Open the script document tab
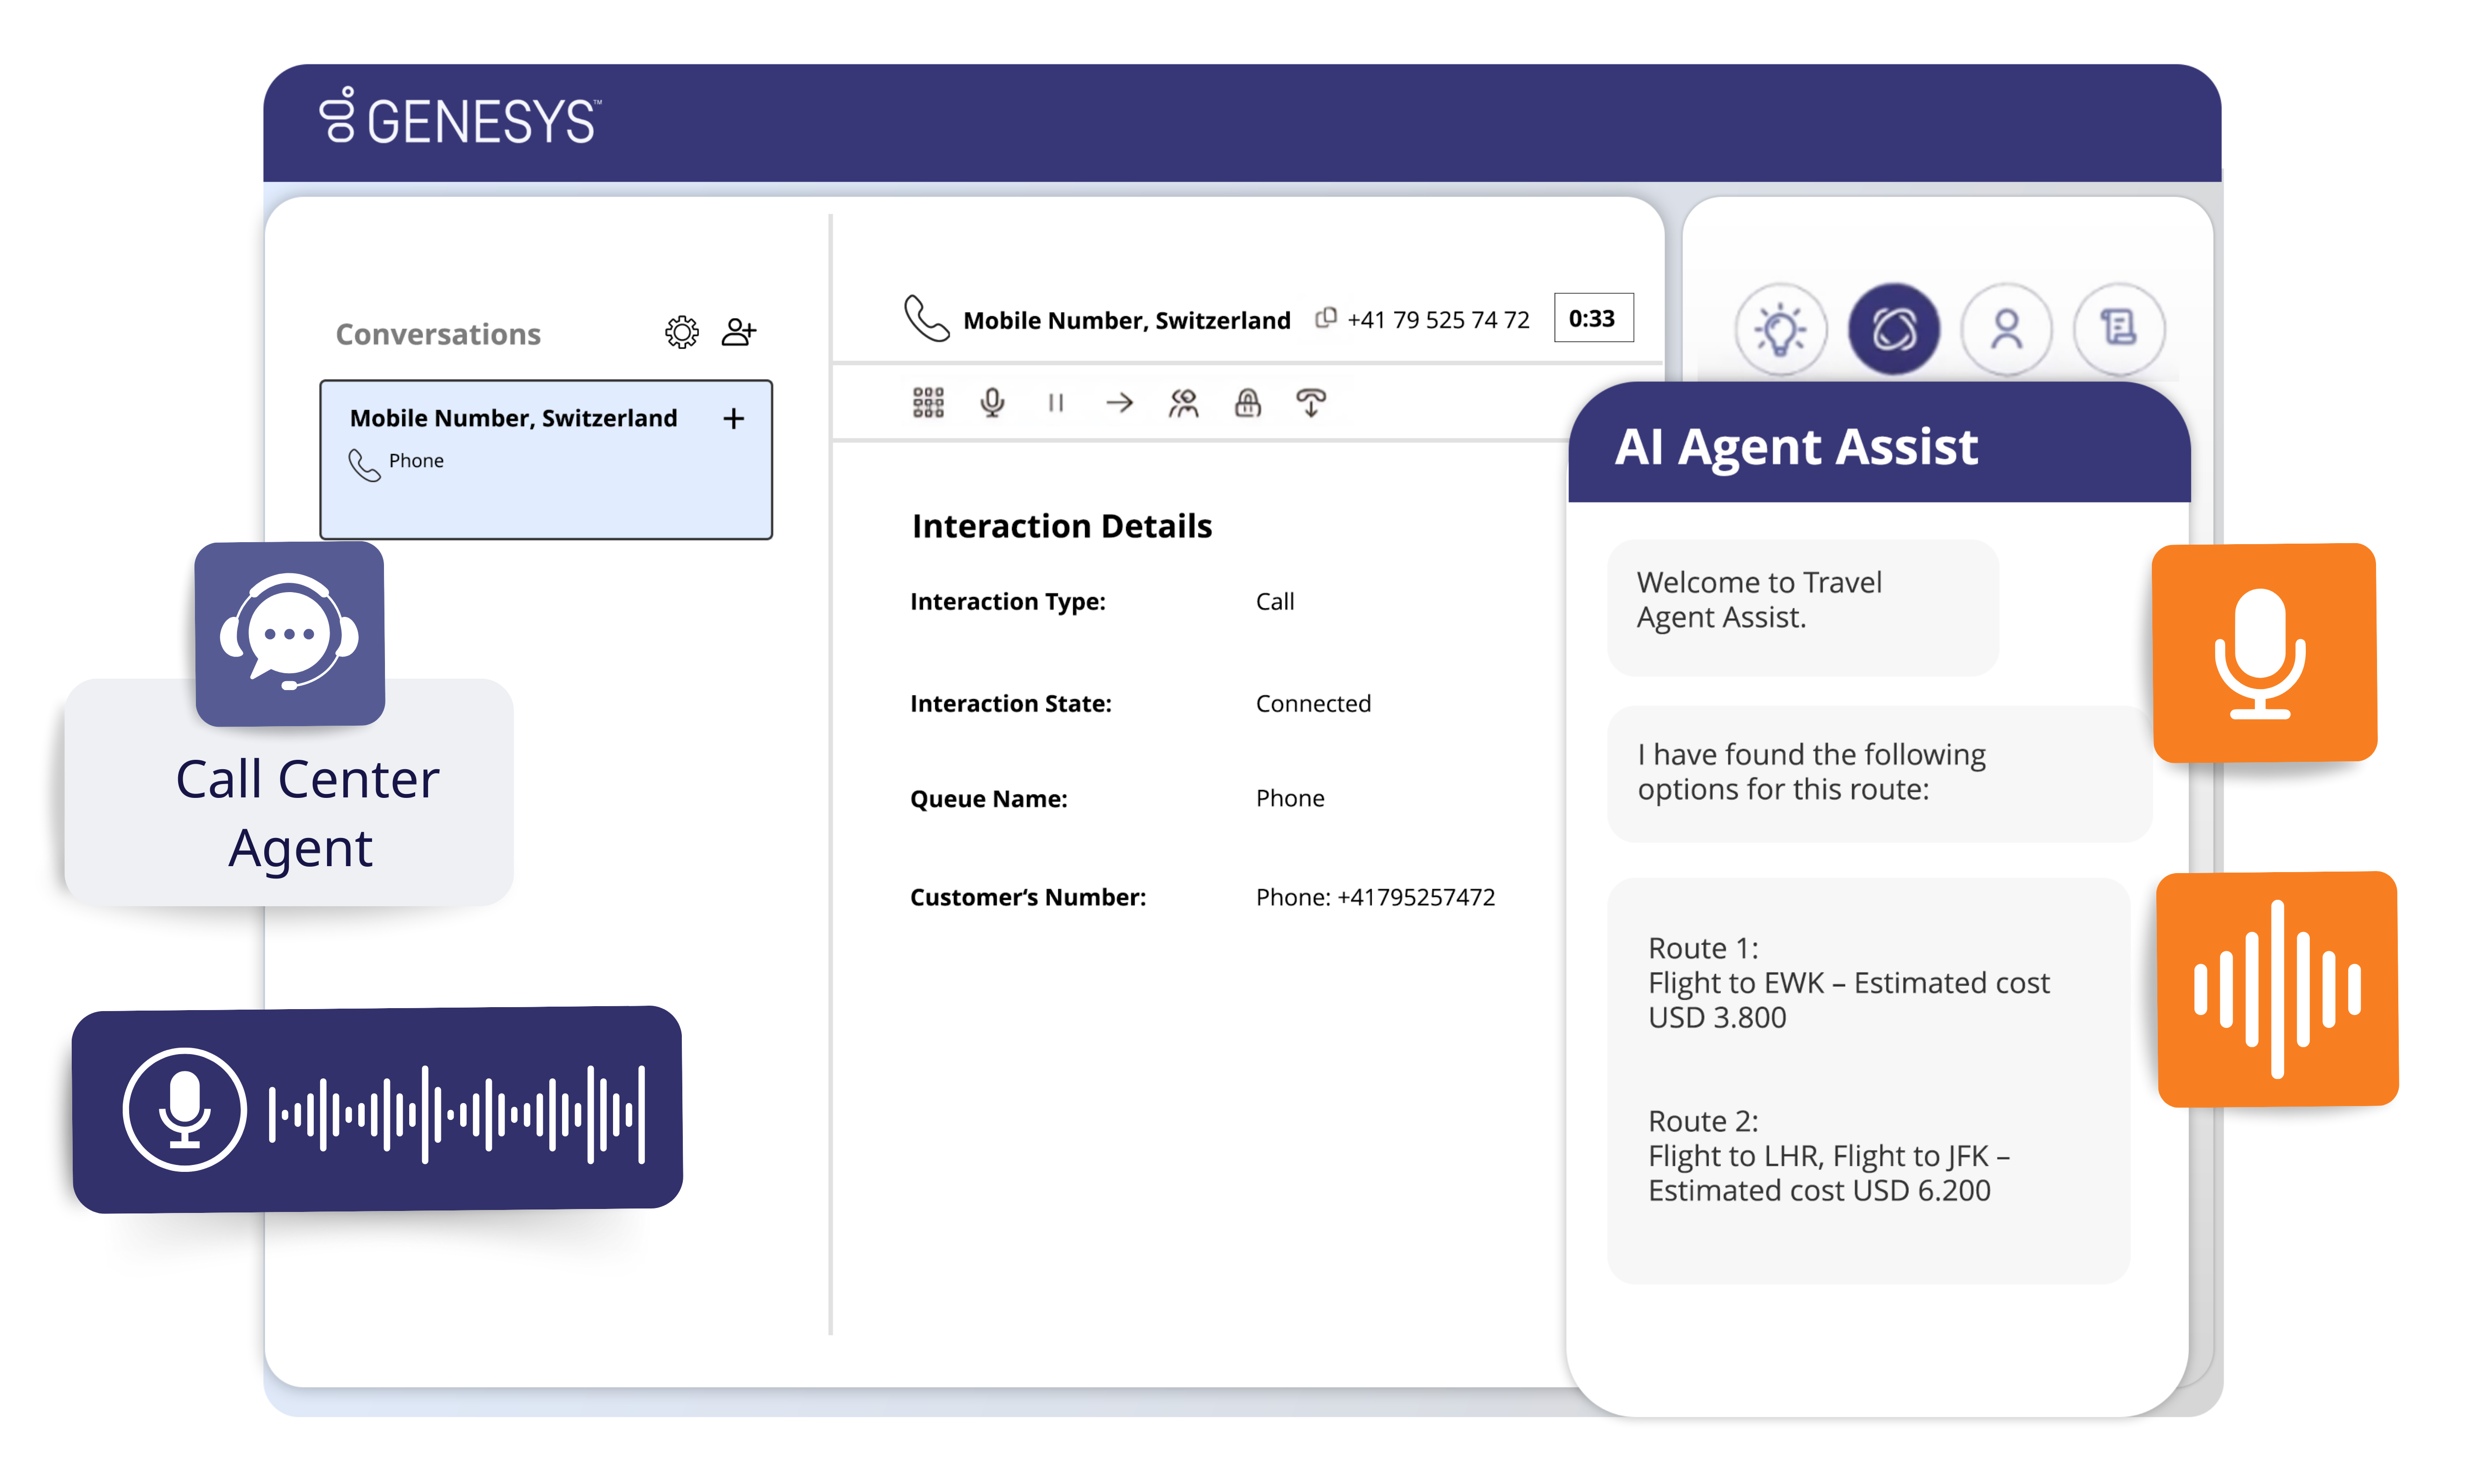2474x1484 pixels. tap(2119, 329)
